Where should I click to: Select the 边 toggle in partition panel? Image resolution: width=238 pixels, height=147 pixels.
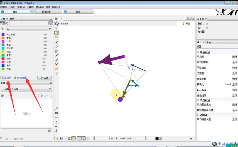click(x=7, y=23)
